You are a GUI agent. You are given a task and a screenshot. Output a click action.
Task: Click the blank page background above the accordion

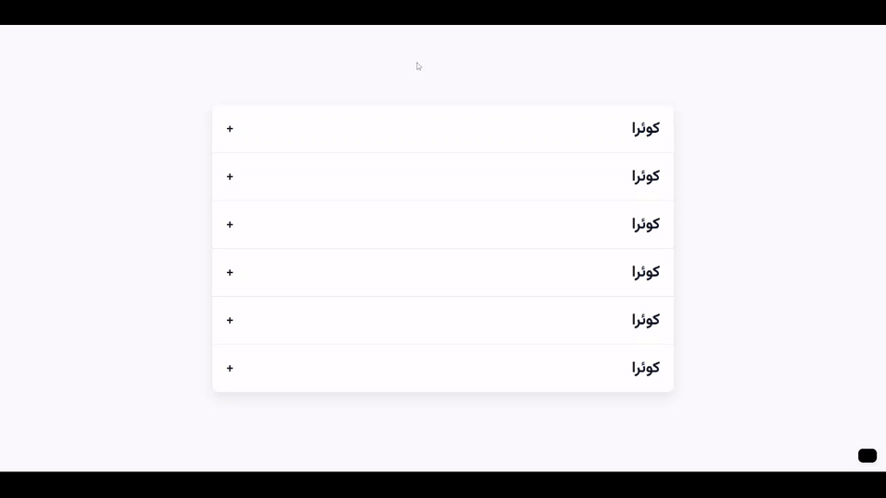[x=554, y=65]
